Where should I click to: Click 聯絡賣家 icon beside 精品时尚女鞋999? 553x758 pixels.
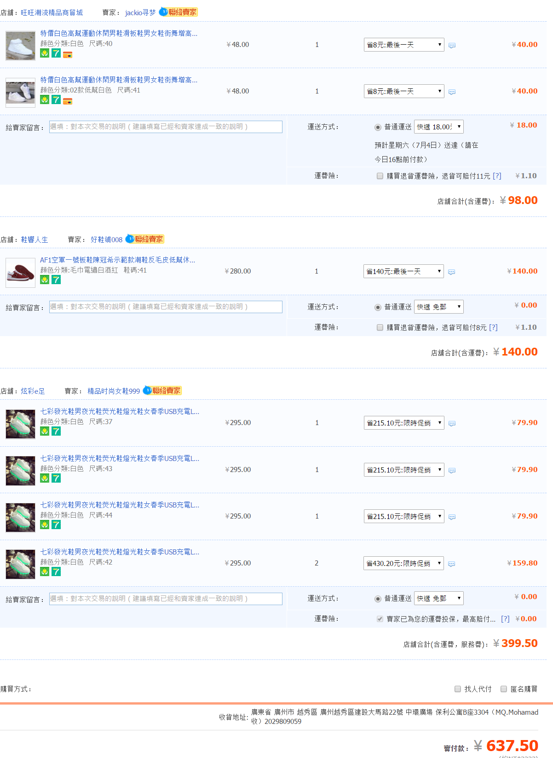pyautogui.click(x=162, y=391)
